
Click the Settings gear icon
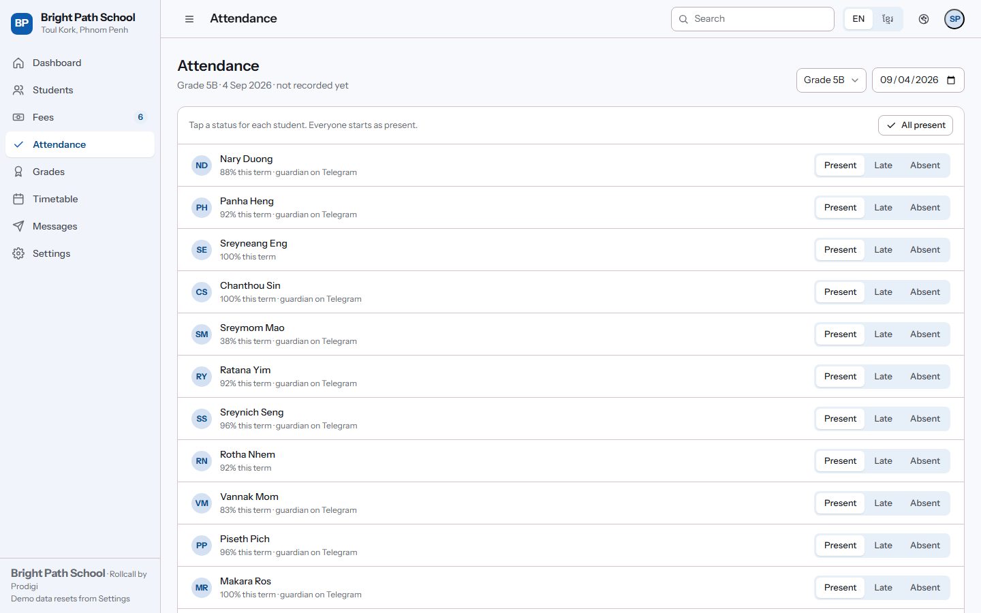tap(18, 253)
